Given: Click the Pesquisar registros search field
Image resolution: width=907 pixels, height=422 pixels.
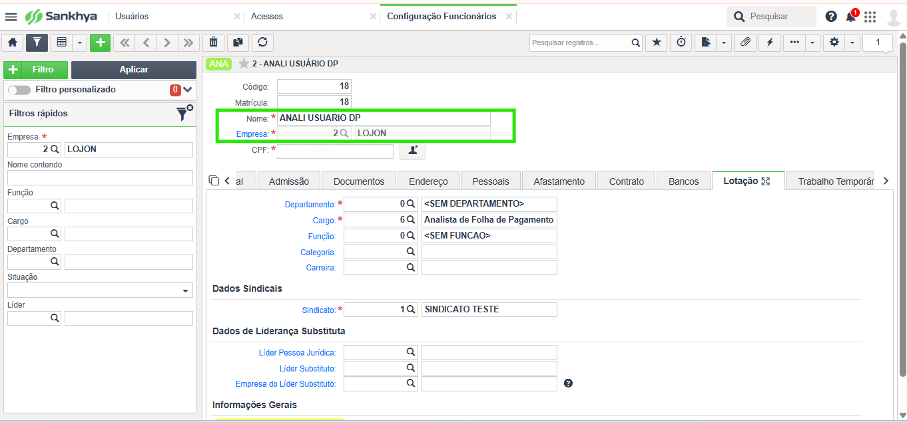Looking at the screenshot, I should pyautogui.click(x=579, y=43).
